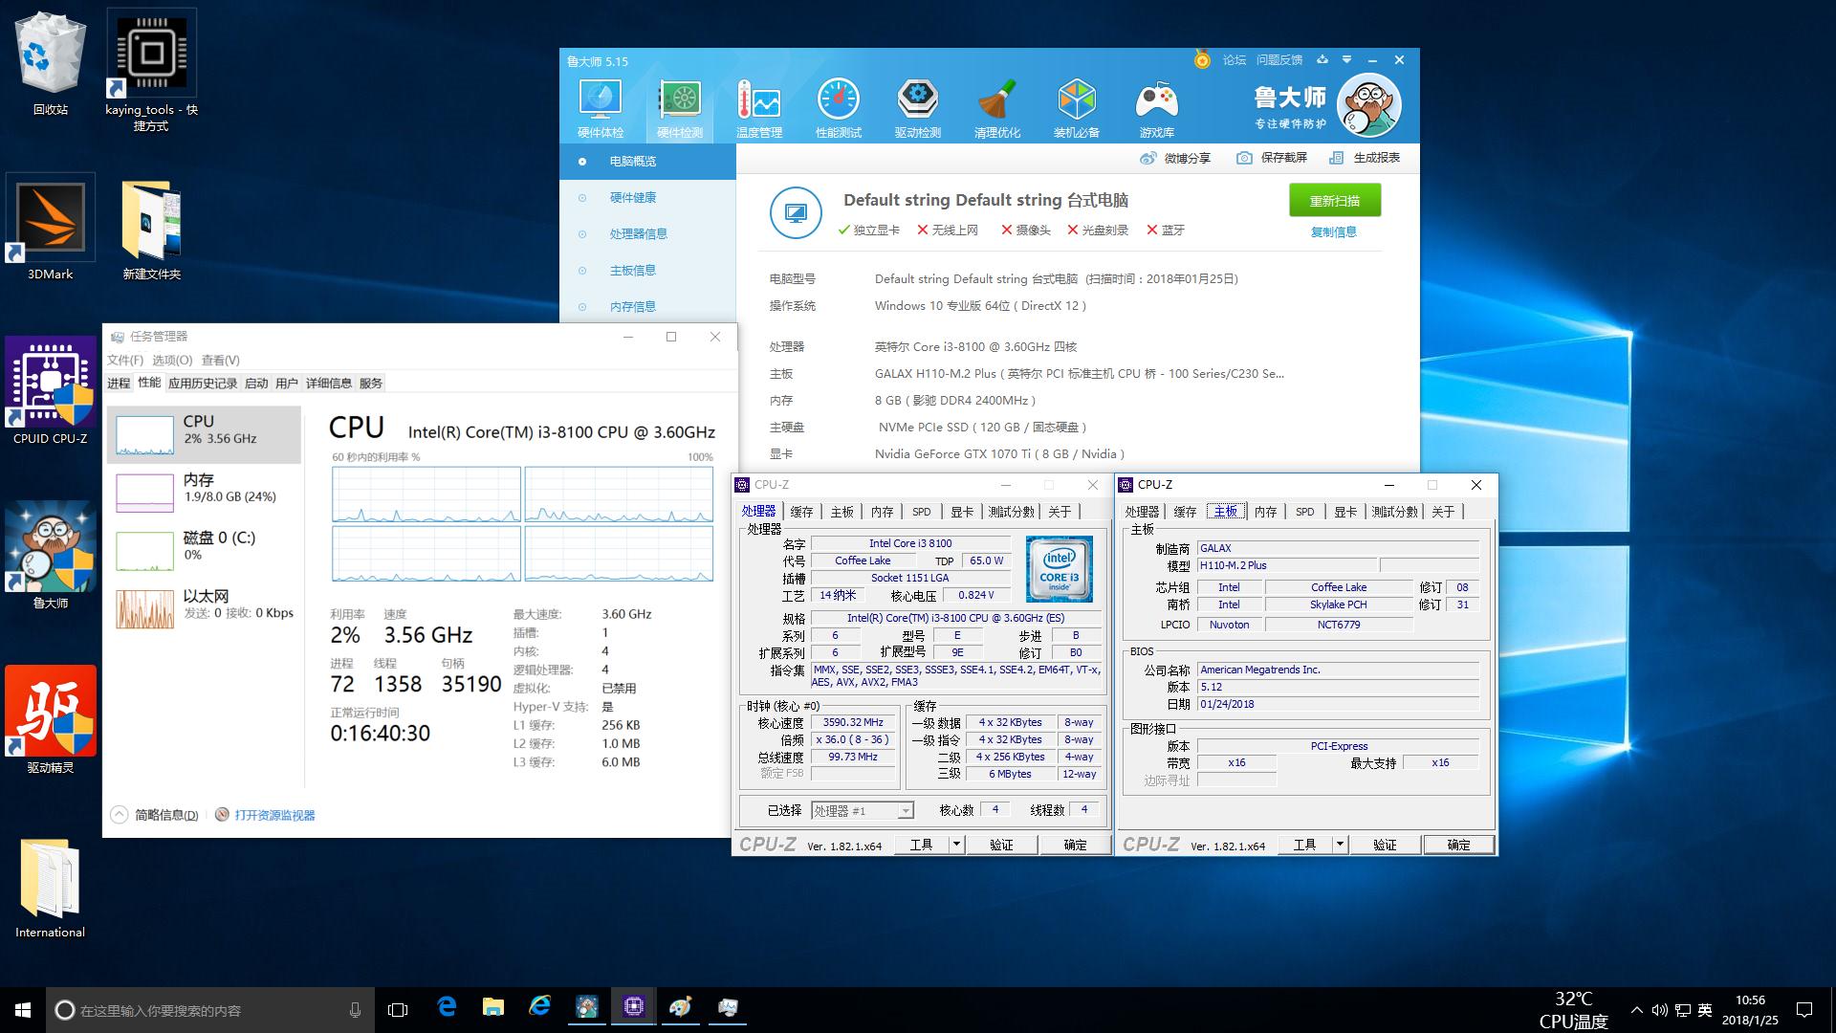This screenshot has width=1836, height=1033.
Task: Click the 重新扫描 button in 鲁大师
Action: [x=1333, y=200]
